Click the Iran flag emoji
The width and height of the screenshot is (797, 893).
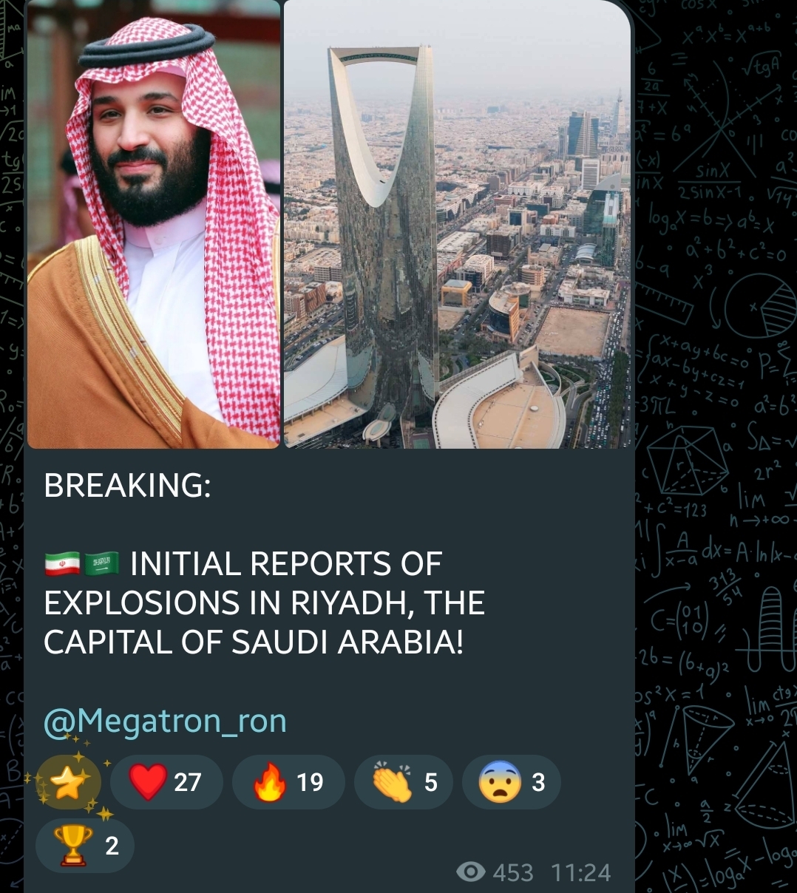(x=62, y=564)
